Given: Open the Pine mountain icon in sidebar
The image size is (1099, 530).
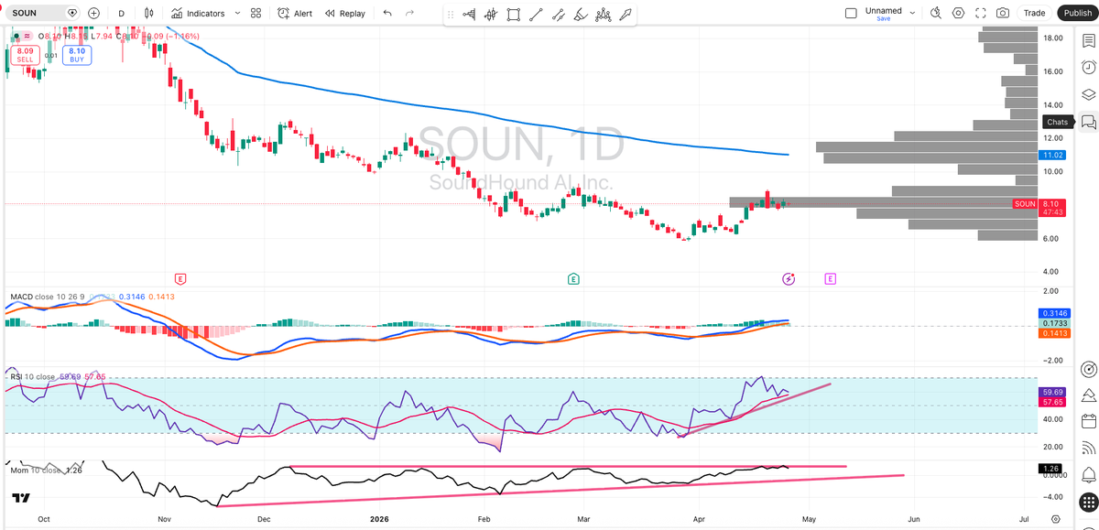Looking at the screenshot, I should (1088, 395).
